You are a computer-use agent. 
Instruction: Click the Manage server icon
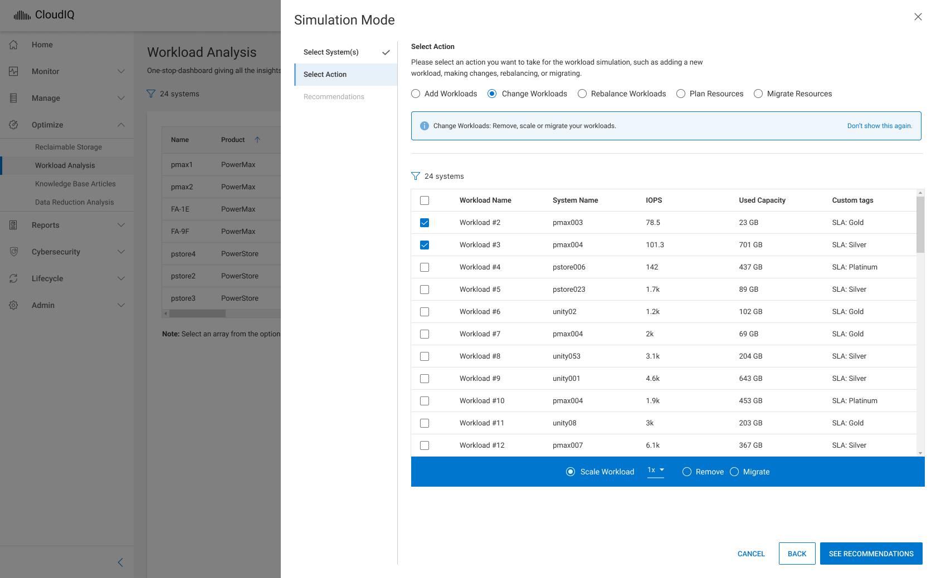point(13,98)
